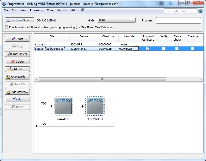Click the globe icon beside the search box
The image size is (206, 161).
[200, 11]
